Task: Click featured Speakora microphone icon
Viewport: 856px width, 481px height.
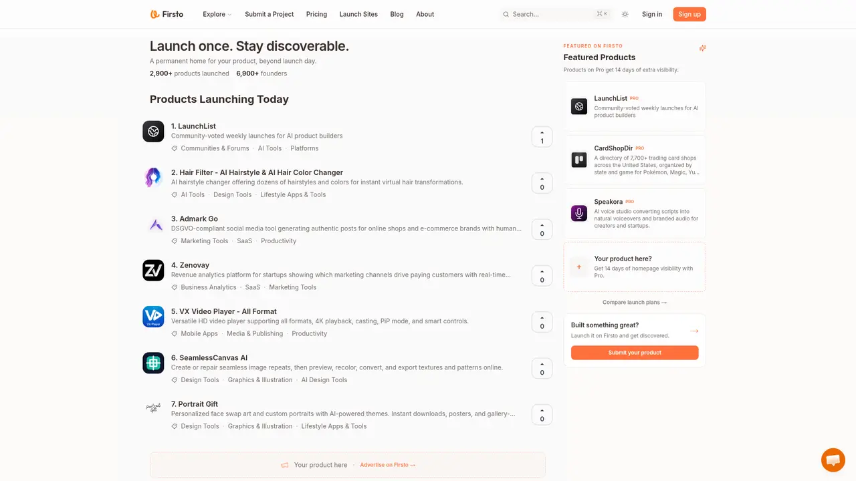Action: pos(579,213)
